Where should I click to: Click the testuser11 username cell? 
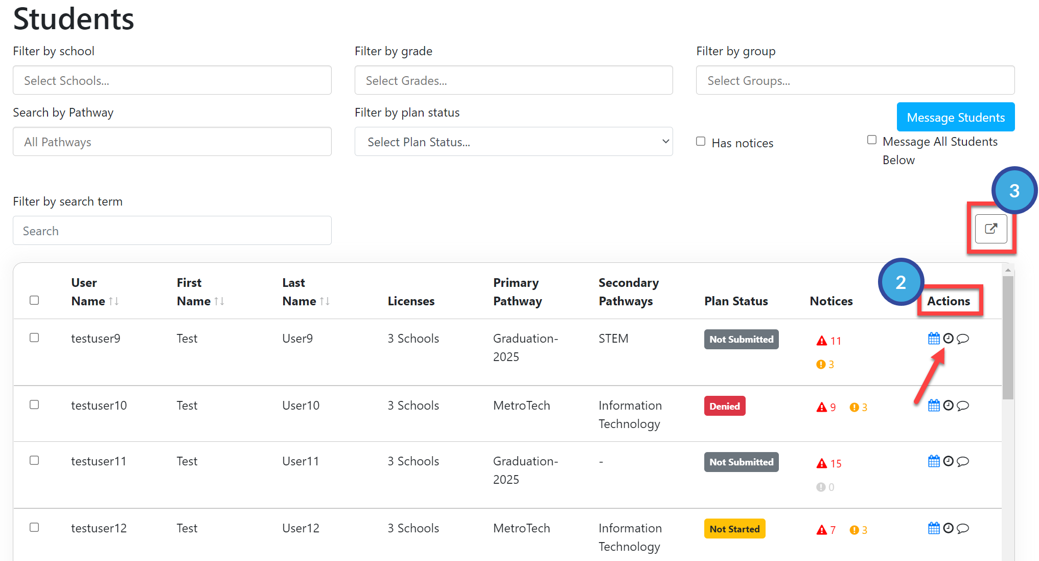99,461
